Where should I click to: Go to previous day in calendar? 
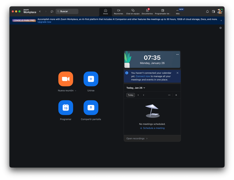[x=138, y=95]
